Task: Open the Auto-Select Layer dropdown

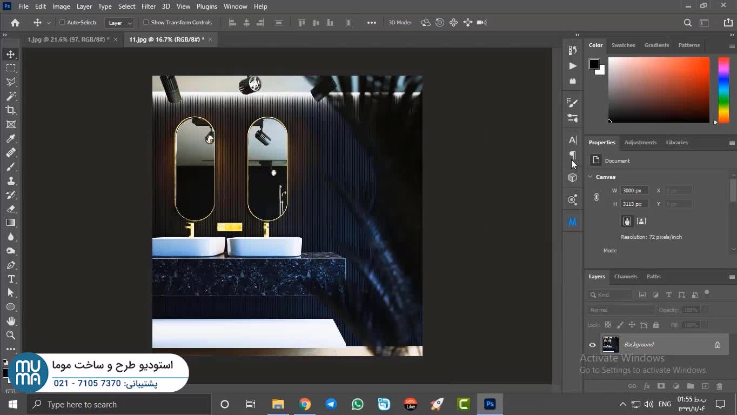Action: [x=119, y=23]
